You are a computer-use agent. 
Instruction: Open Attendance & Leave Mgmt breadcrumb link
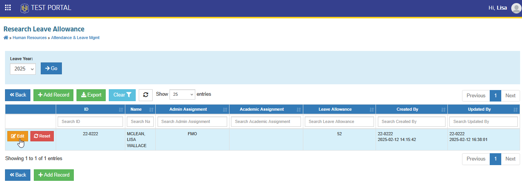click(75, 38)
